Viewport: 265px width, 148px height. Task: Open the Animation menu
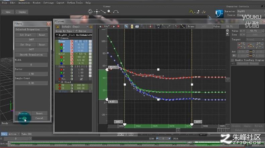tap(24, 3)
